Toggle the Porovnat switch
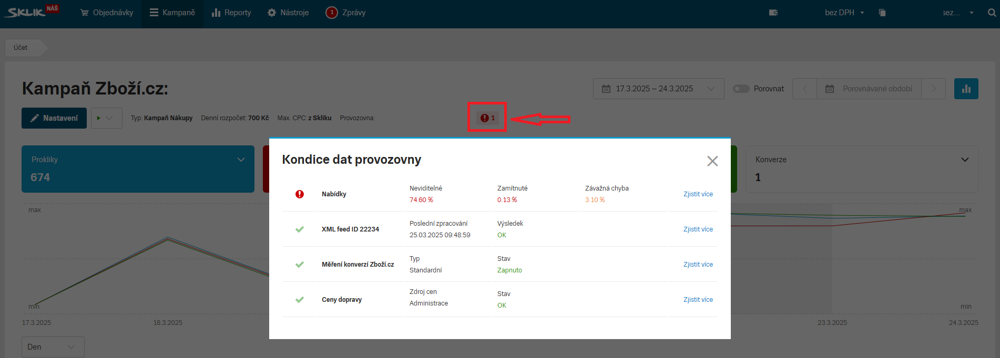This screenshot has width=1000, height=358. [x=741, y=89]
